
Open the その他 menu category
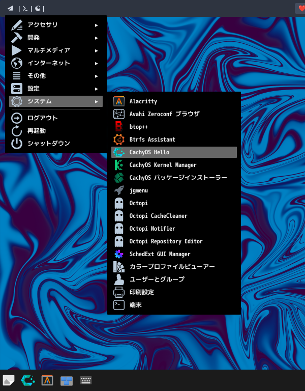coord(56,76)
